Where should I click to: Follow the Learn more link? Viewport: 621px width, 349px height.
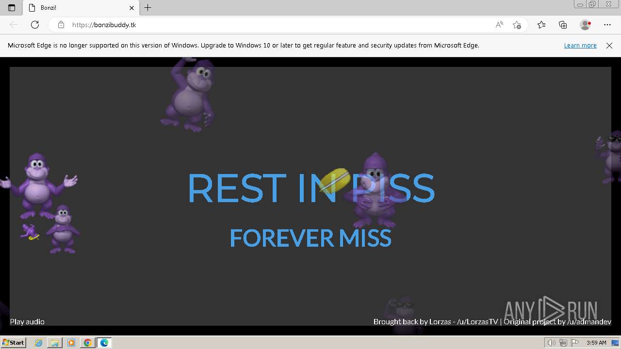point(580,46)
